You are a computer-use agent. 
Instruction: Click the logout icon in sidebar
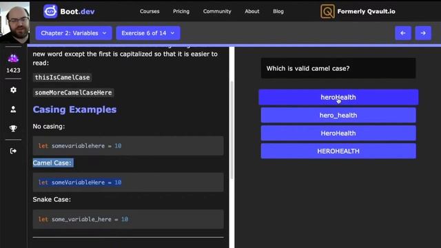[13, 151]
